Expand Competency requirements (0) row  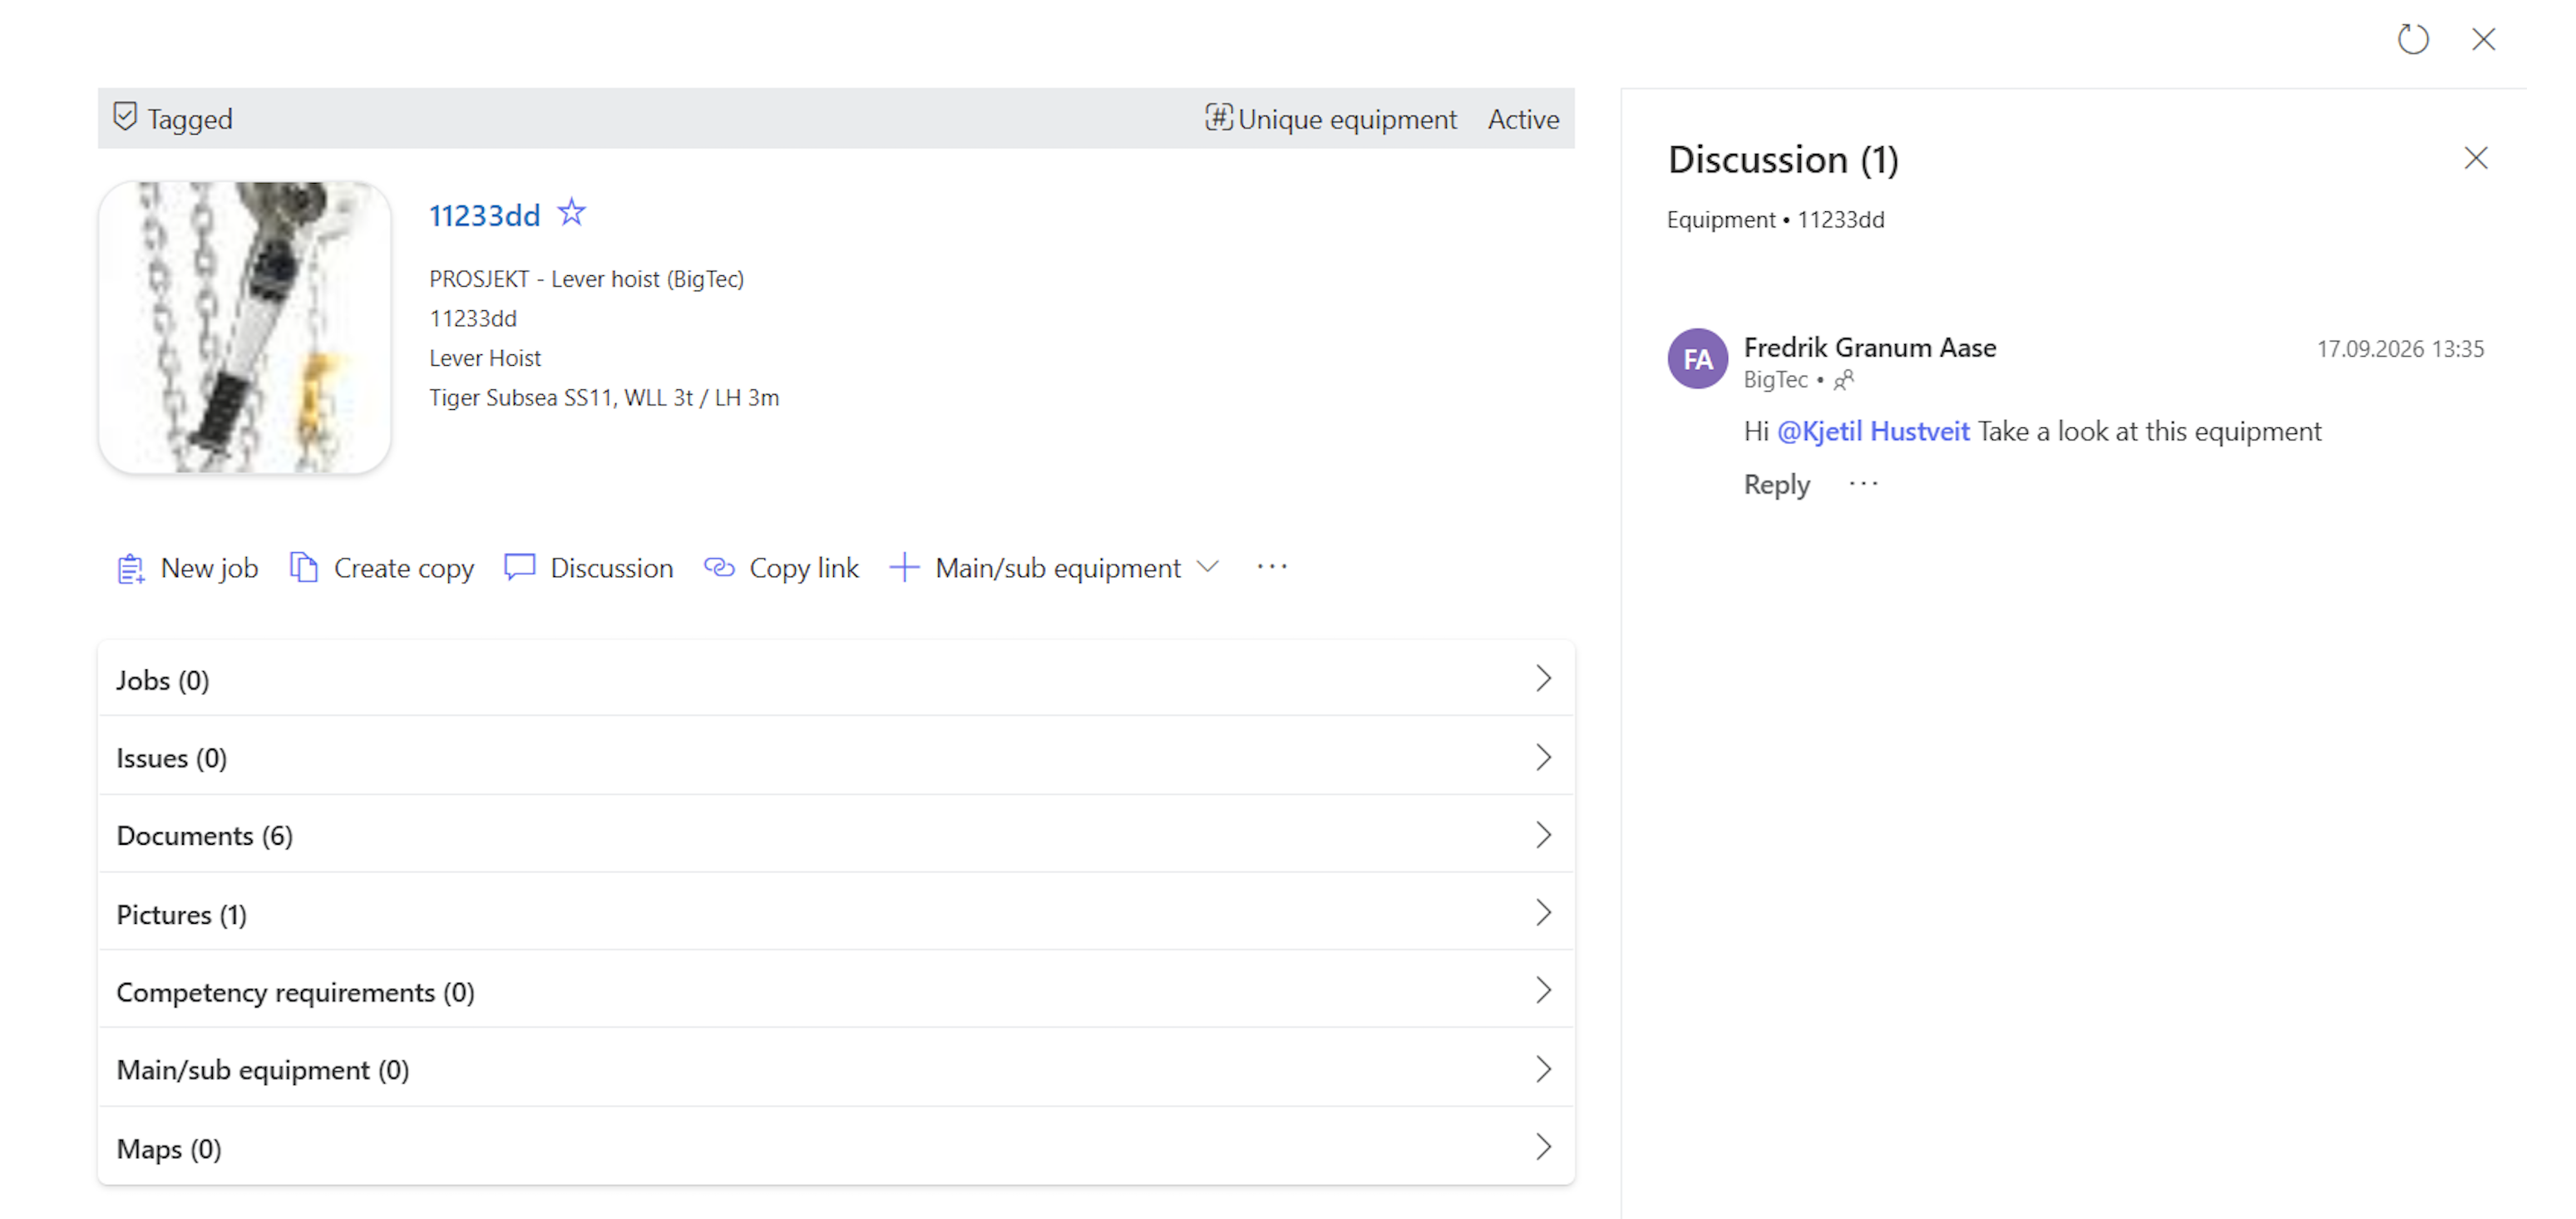pos(836,991)
